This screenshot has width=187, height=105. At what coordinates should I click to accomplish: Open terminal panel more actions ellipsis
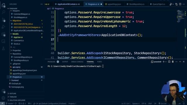[x=176, y=62]
